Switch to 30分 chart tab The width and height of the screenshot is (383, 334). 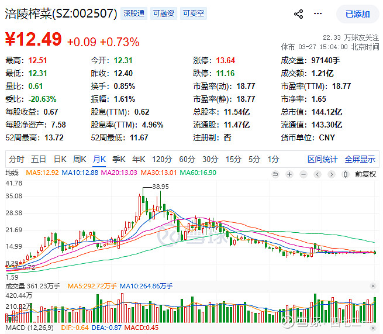[x=211, y=159]
